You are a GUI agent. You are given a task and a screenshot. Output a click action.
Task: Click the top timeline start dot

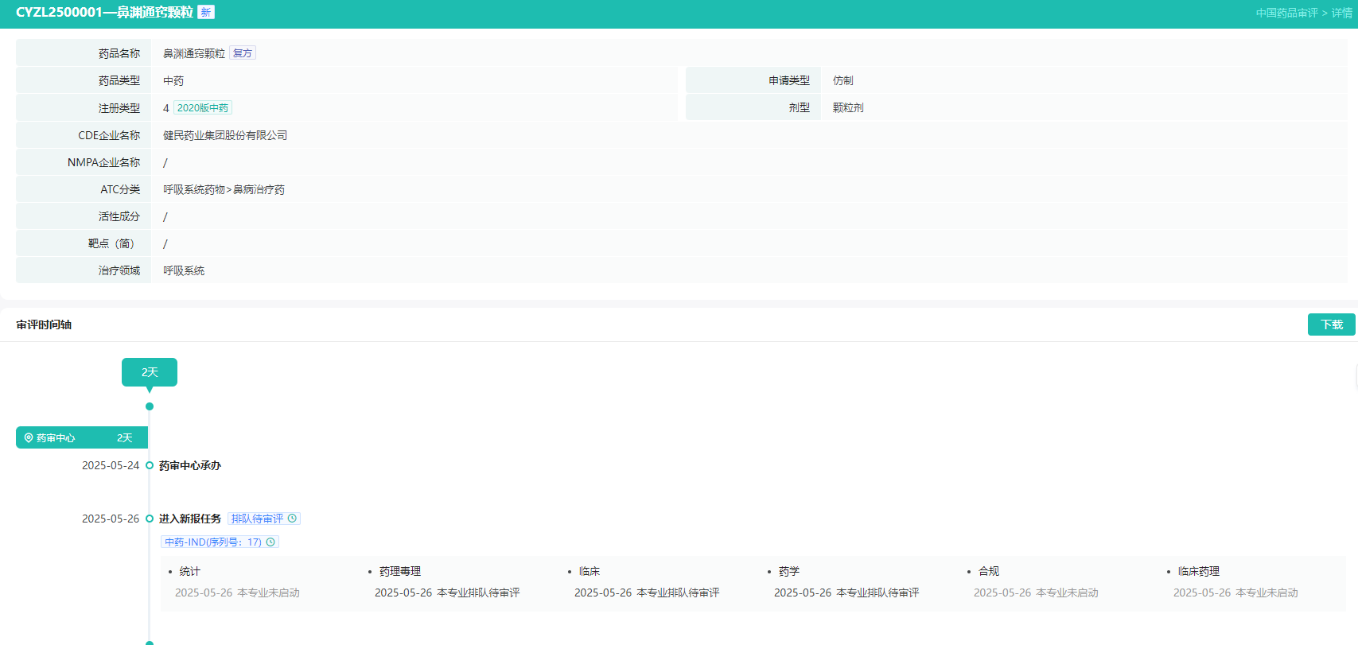click(150, 406)
